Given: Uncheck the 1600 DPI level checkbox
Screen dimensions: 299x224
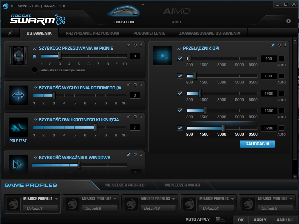Looking at the screenshot, I should point(180,110).
